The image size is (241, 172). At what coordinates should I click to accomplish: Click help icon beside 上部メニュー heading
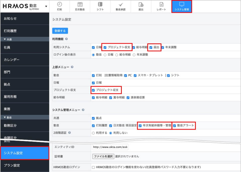[72, 67]
